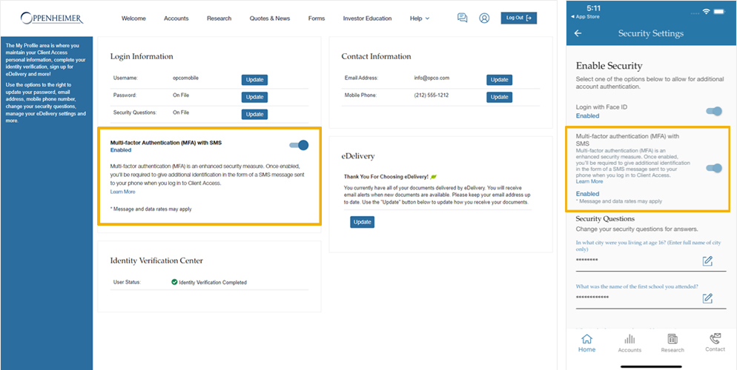Edit the city security question answer
Image resolution: width=737 pixels, height=370 pixels.
[707, 261]
